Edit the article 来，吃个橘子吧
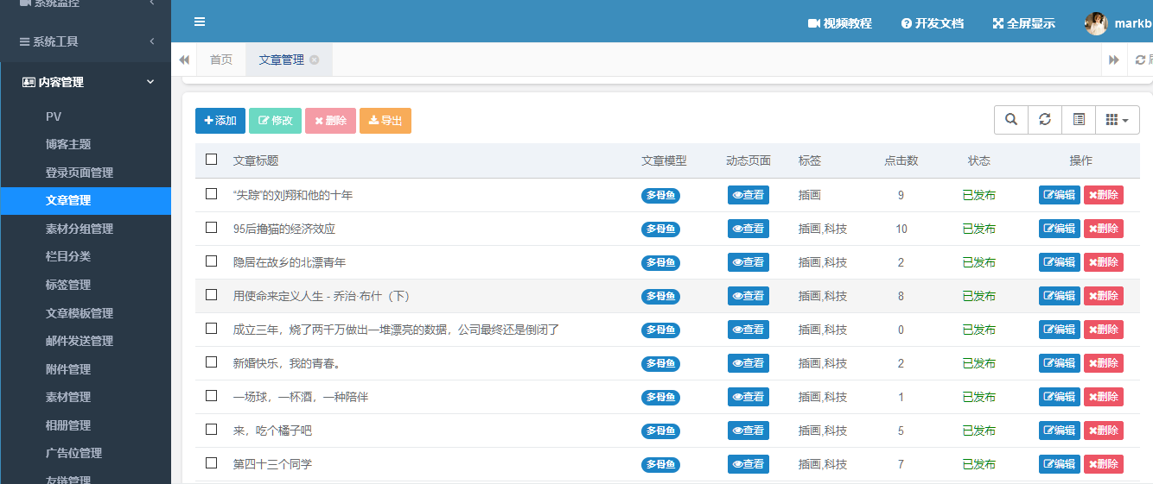 point(1060,431)
